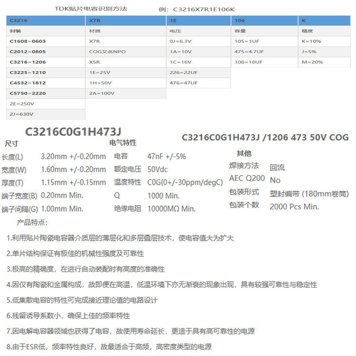
Task: Click feature line 1 about 多层叠层技术
Action: pos(120,238)
